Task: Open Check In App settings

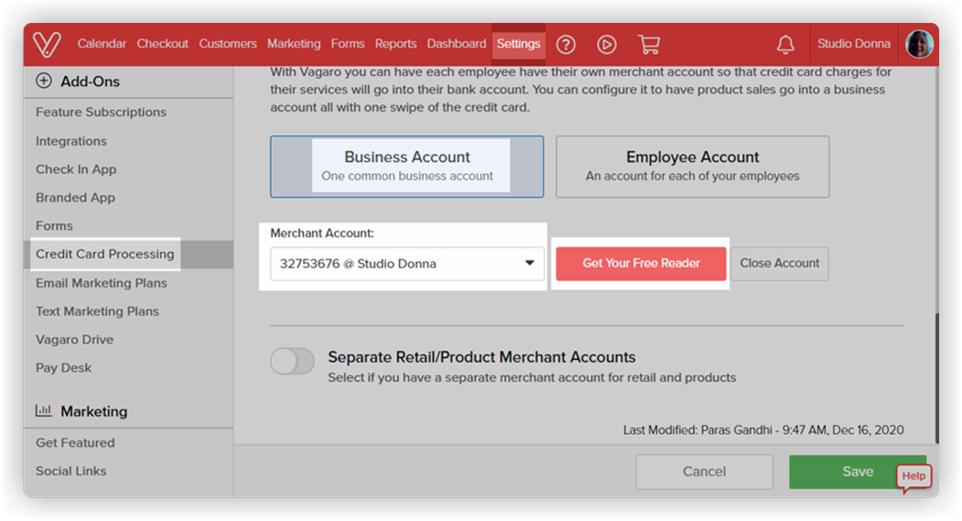Action: click(76, 169)
